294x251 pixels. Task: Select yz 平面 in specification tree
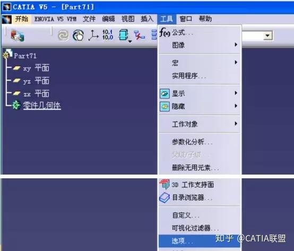pos(36,81)
